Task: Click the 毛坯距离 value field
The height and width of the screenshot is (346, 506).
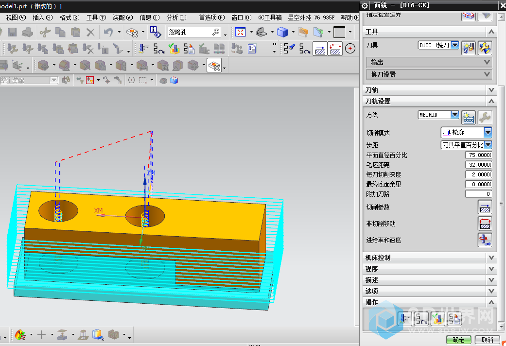Action: click(x=479, y=165)
